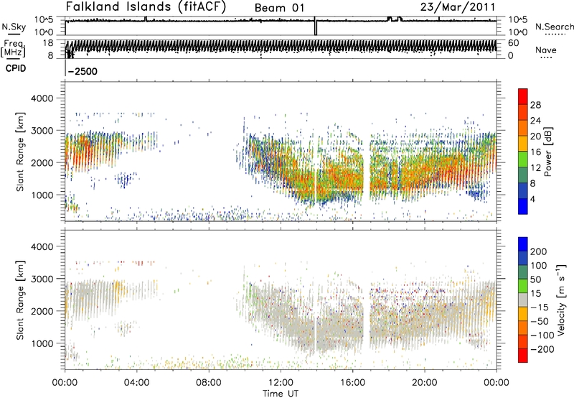This screenshot has width=574, height=398.
Task: Click the "50" label on velocity colorbar
Action: [x=535, y=279]
